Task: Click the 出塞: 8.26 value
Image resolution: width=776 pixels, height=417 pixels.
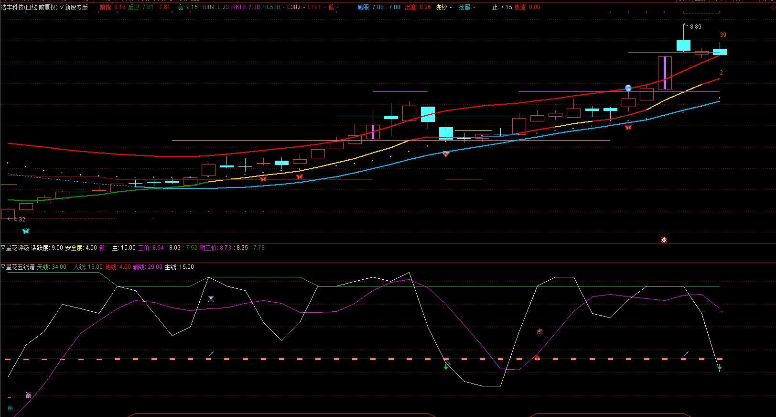Action: point(418,7)
